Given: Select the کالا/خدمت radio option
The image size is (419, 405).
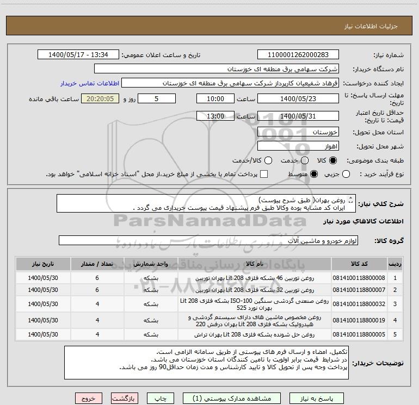Looking at the screenshot, I should point(268,160).
